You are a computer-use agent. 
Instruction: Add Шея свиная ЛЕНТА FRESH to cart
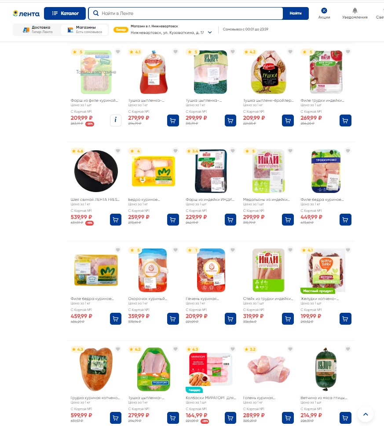point(116,220)
